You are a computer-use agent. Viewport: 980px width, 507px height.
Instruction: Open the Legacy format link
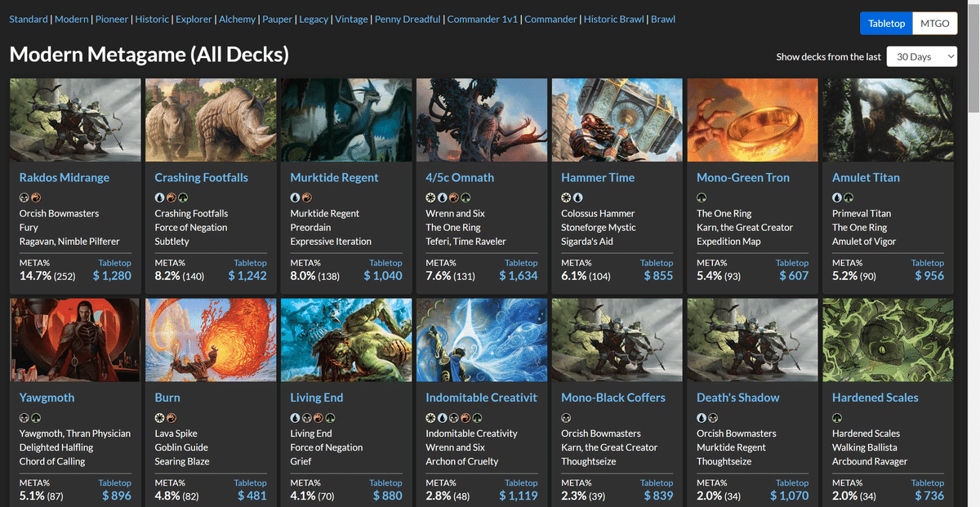click(314, 19)
